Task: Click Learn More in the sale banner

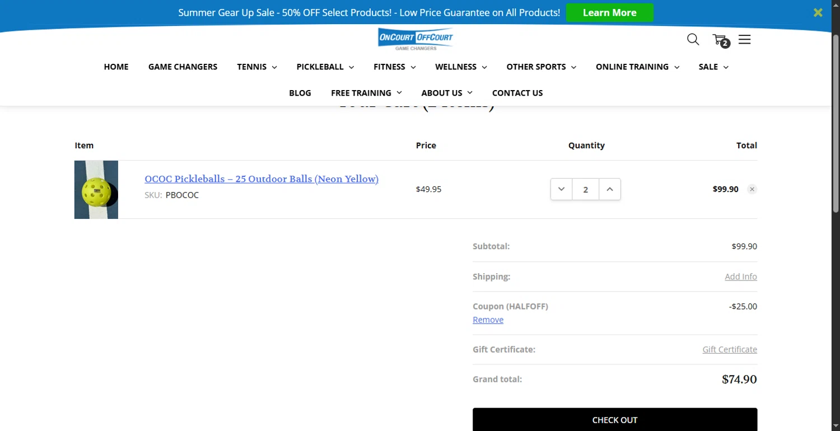Action: 609,12
